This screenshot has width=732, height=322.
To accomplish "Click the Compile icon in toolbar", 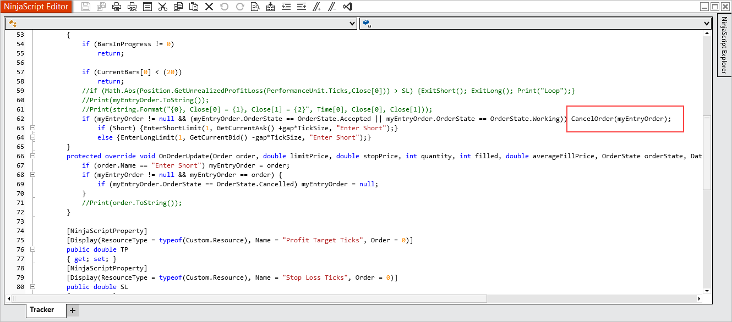I will pyautogui.click(x=270, y=7).
